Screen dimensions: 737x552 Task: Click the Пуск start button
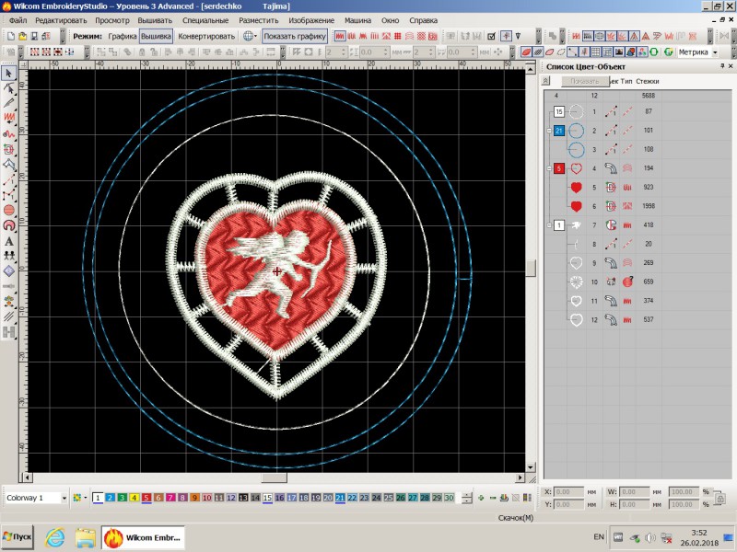pos(18,537)
